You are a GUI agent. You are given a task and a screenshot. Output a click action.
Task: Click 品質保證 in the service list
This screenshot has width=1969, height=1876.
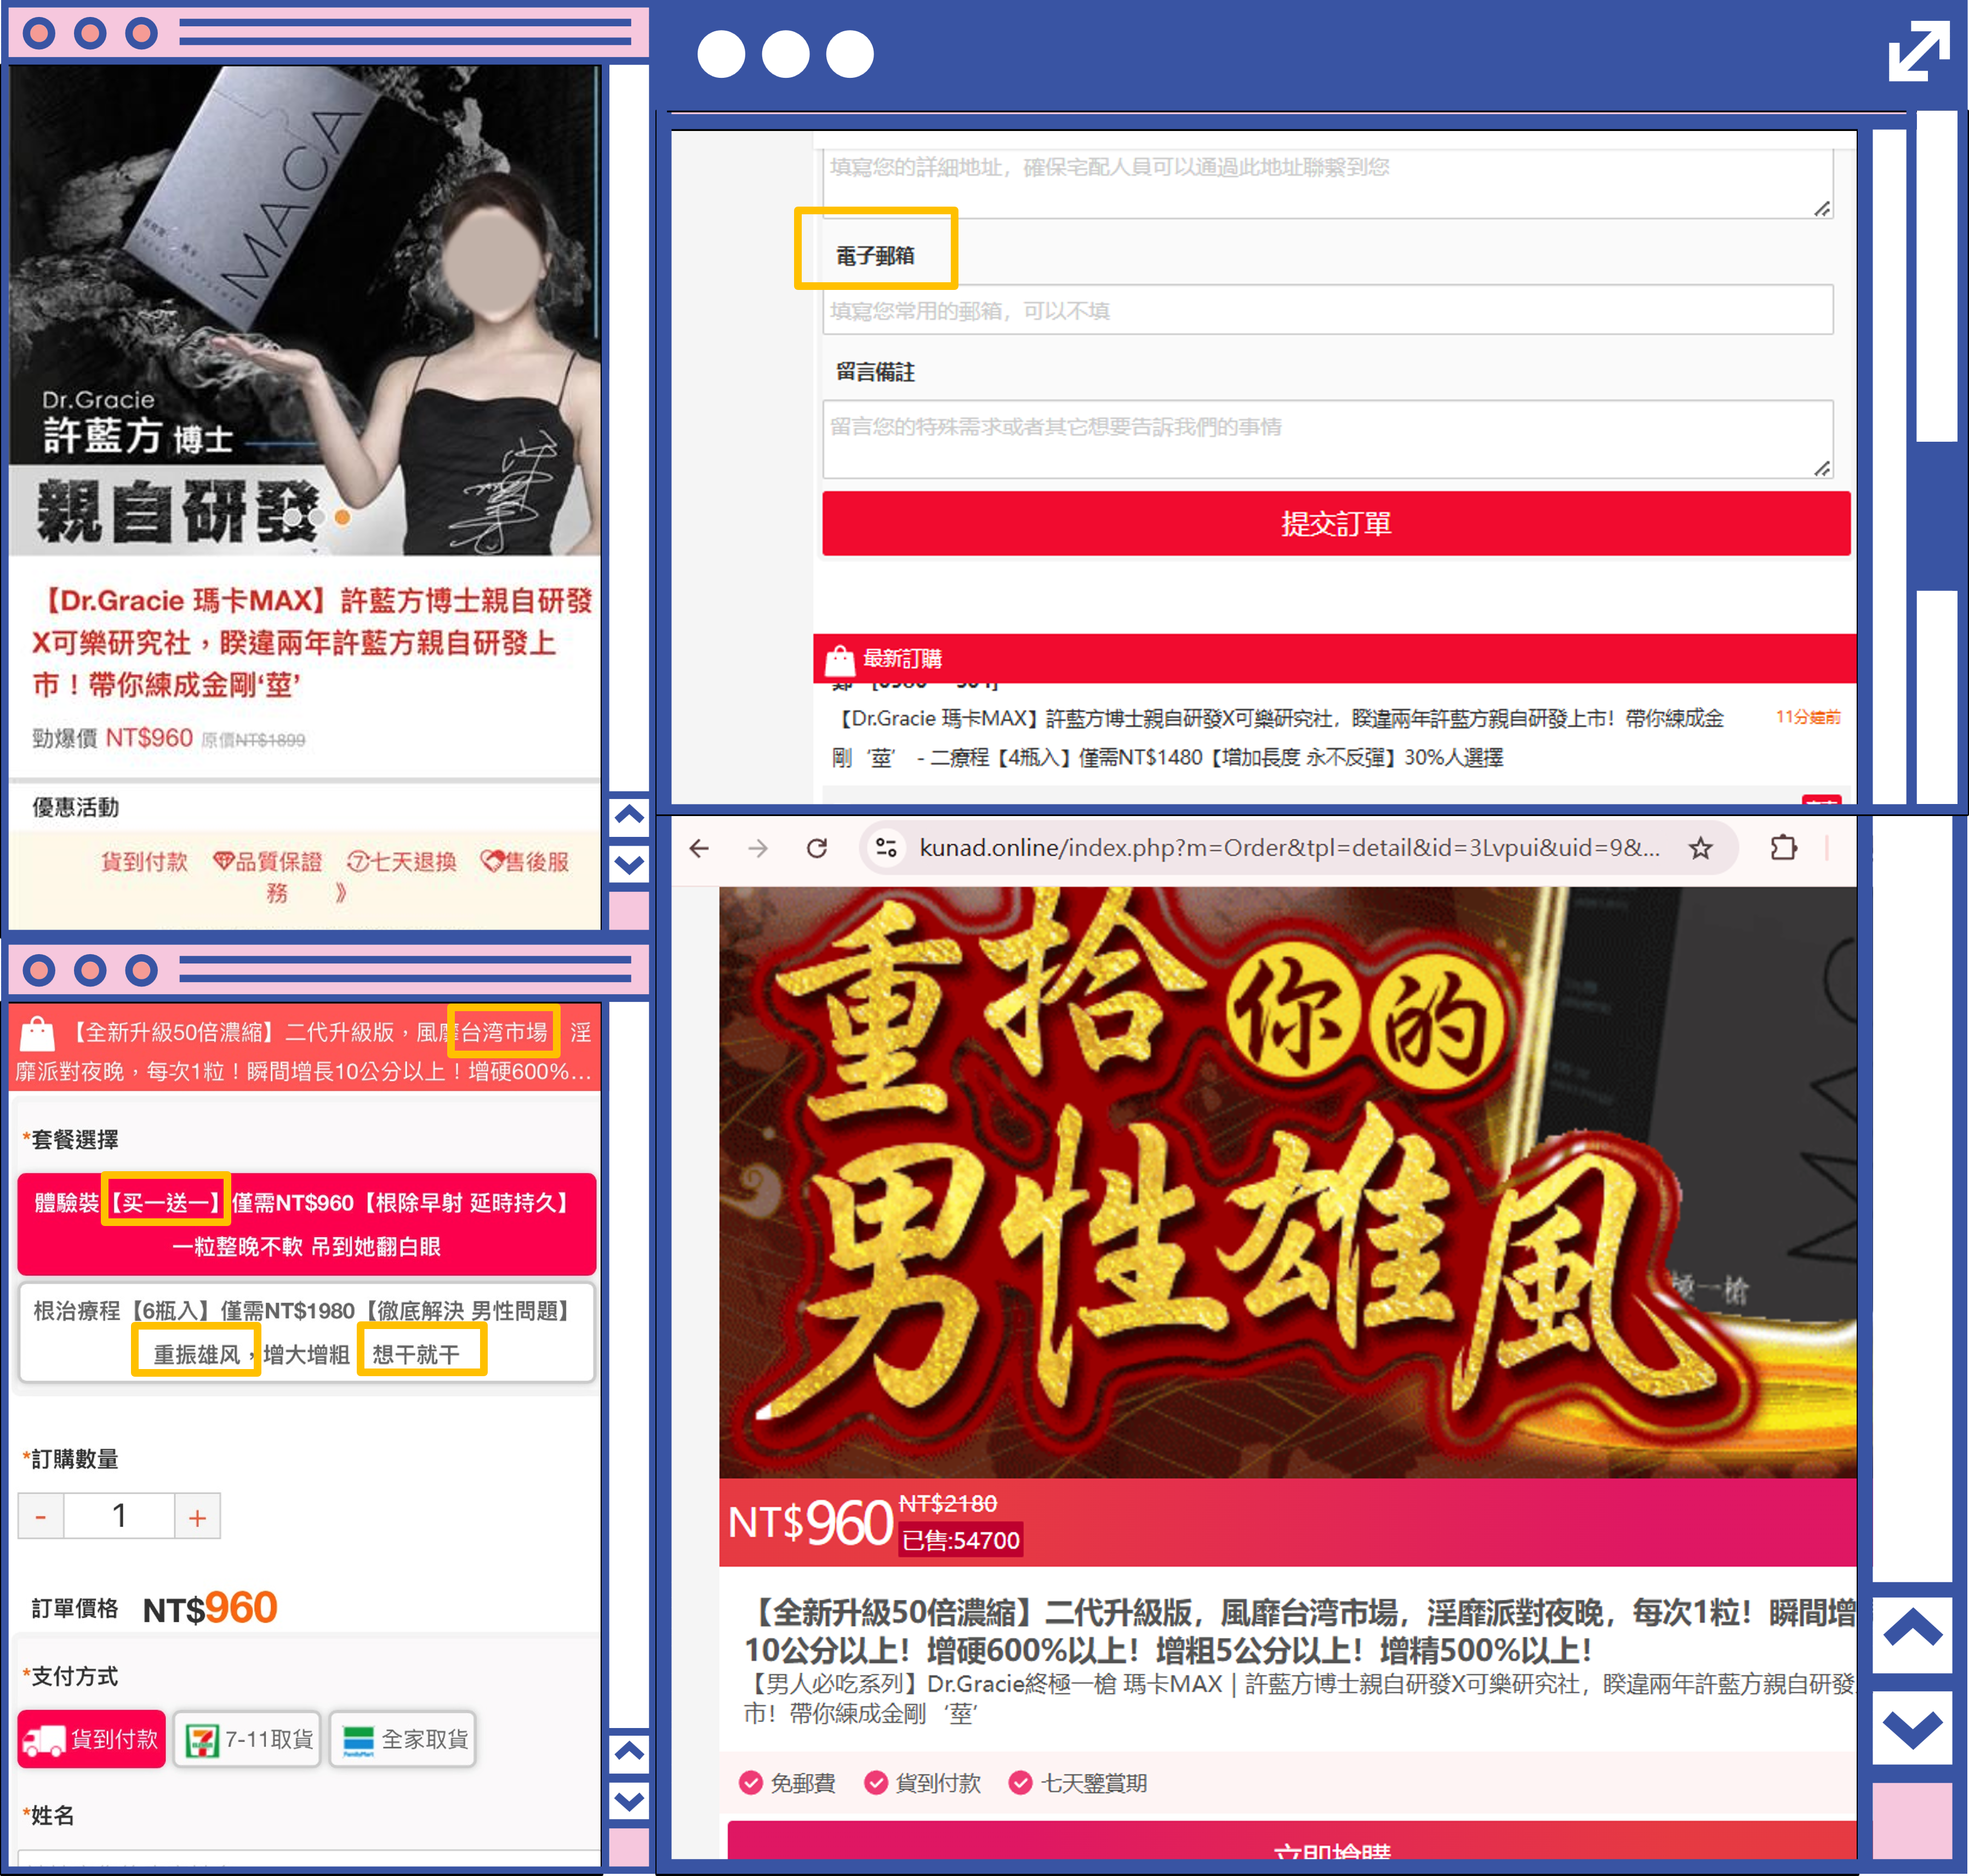(x=268, y=862)
